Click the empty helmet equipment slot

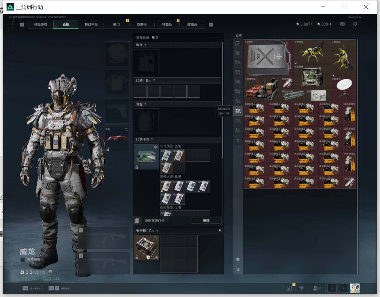pyautogui.click(x=117, y=54)
